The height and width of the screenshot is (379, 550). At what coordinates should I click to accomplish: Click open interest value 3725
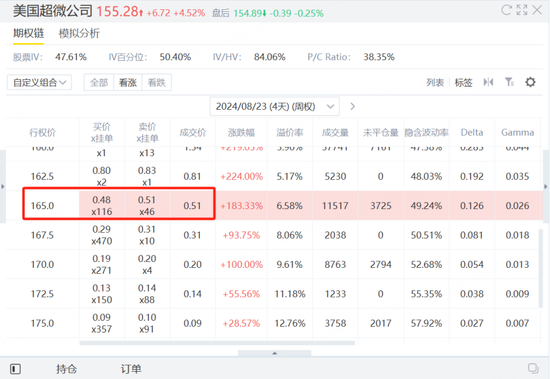pyautogui.click(x=381, y=206)
